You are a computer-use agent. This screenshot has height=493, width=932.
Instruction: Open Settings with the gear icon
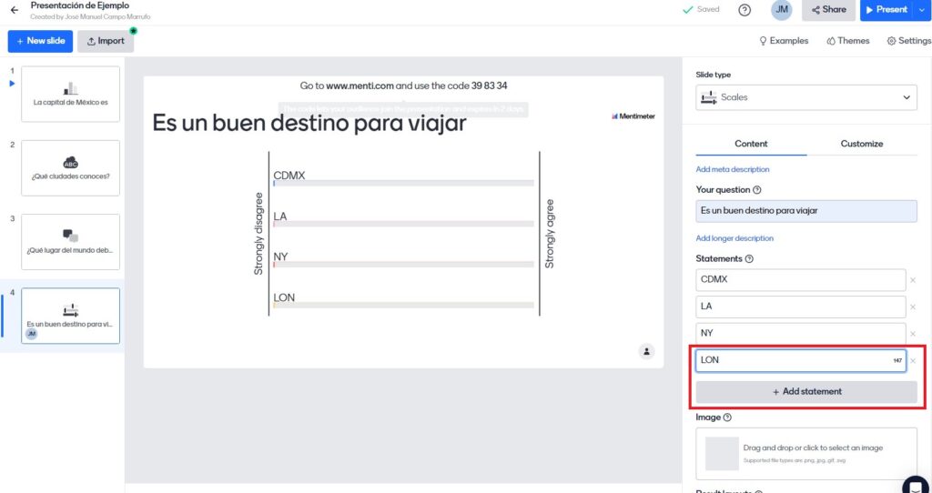click(x=908, y=41)
